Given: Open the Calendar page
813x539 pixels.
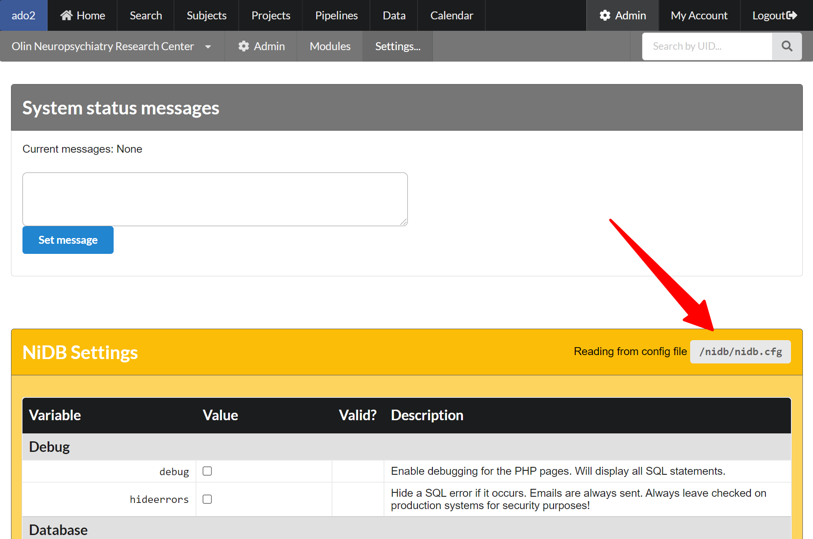Looking at the screenshot, I should point(451,15).
